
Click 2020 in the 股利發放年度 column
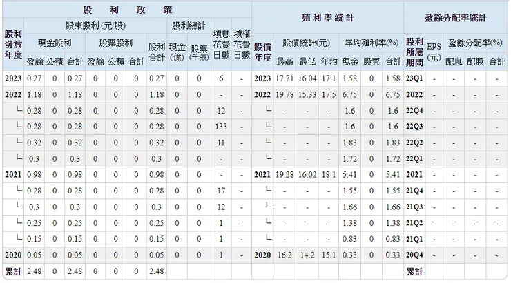coord(13,255)
